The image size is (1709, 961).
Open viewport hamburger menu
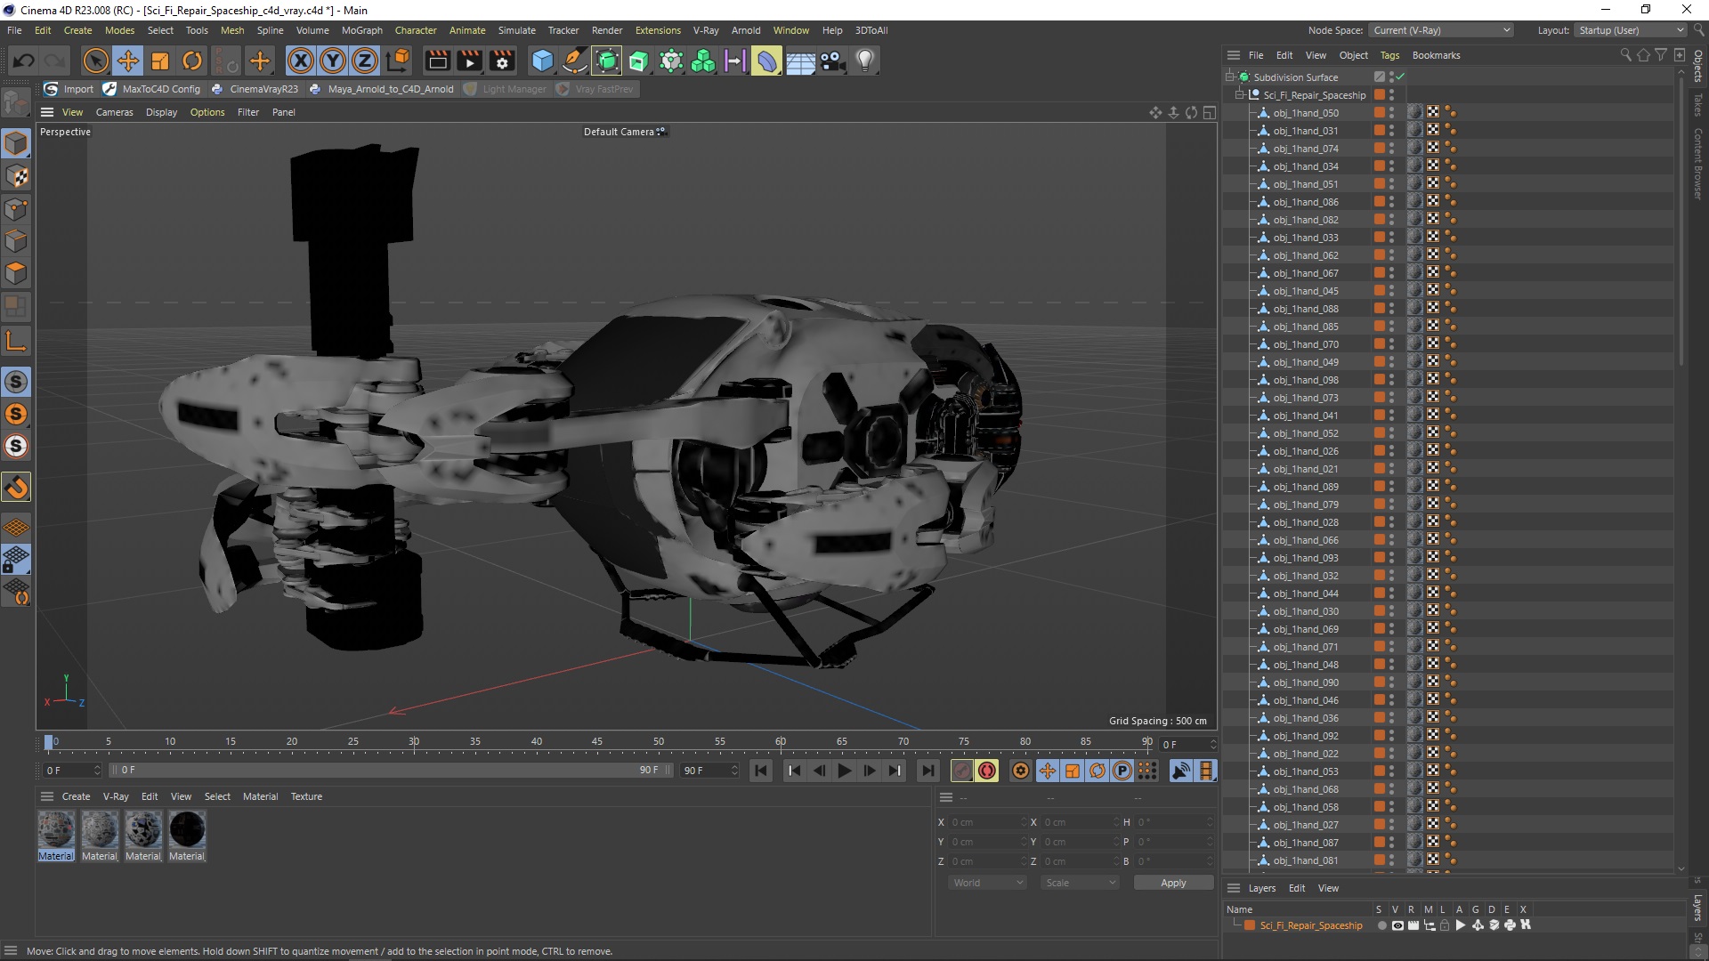pyautogui.click(x=47, y=112)
